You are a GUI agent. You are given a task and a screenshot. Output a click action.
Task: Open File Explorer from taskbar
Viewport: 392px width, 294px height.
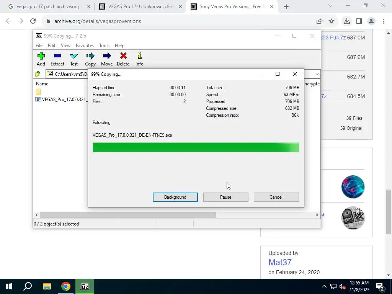pos(47,286)
